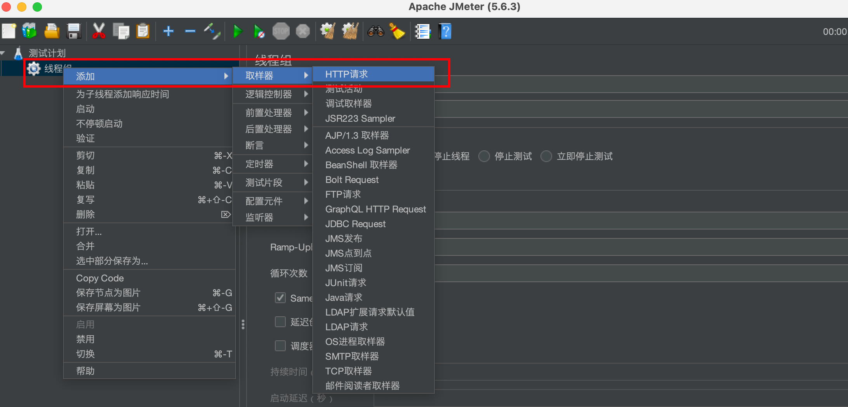Choose JSR223 Sampler from the list
848x407 pixels.
[x=374, y=118]
